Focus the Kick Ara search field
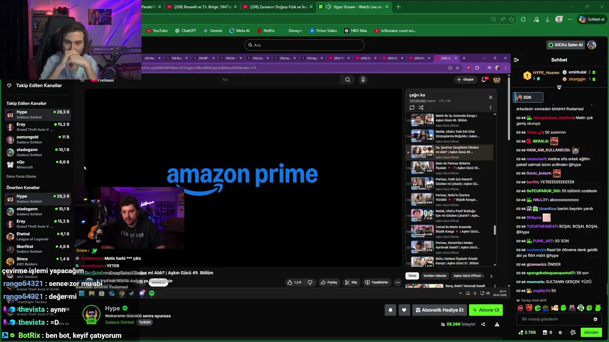The width and height of the screenshot is (609, 342). pyautogui.click(x=304, y=45)
